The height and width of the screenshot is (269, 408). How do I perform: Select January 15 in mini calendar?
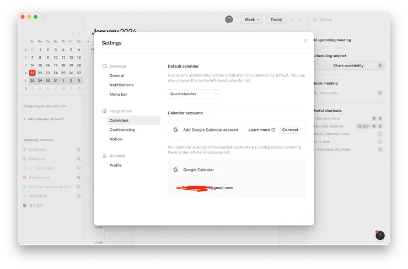click(40, 65)
